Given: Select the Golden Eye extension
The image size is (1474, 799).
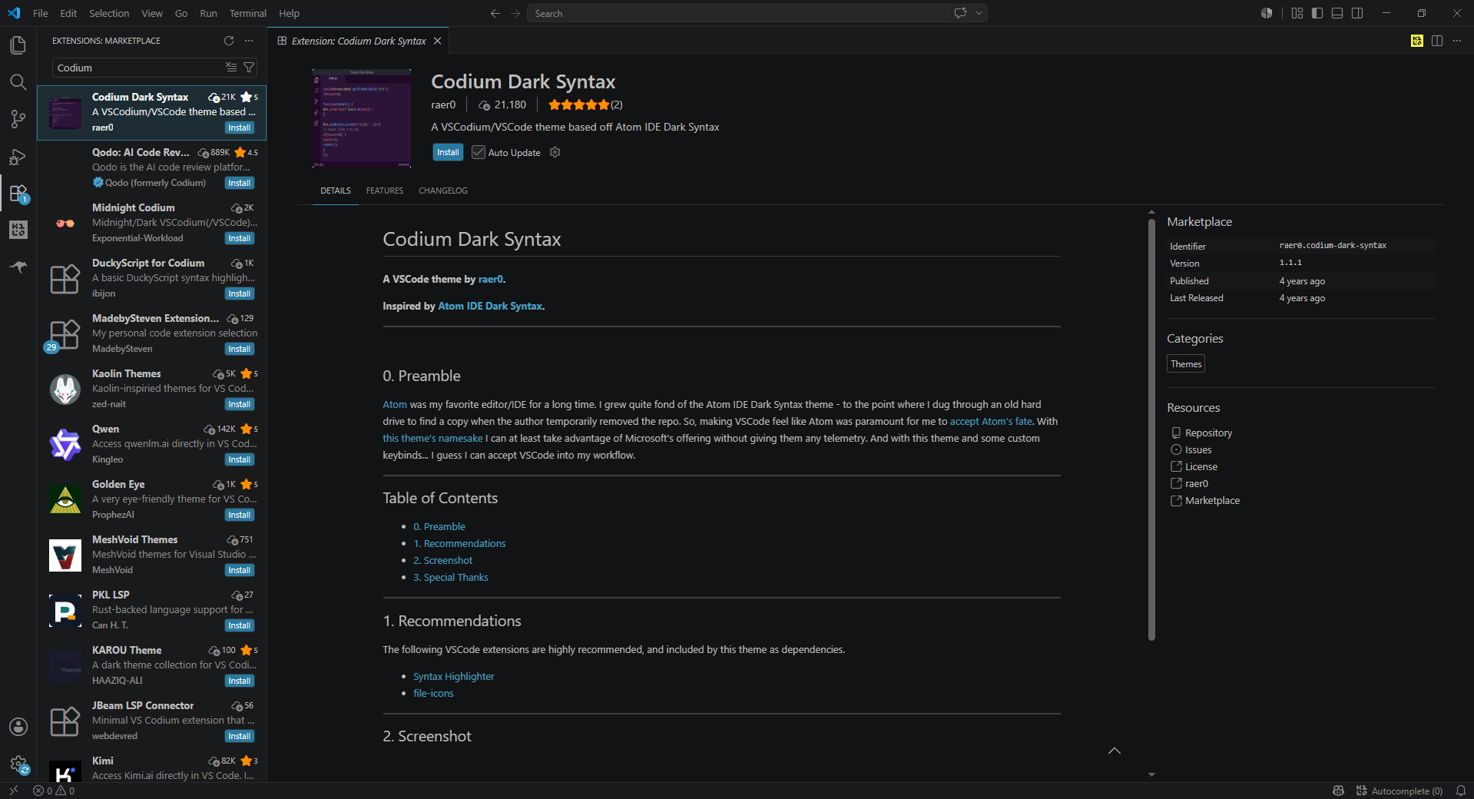Looking at the screenshot, I should click(x=152, y=500).
